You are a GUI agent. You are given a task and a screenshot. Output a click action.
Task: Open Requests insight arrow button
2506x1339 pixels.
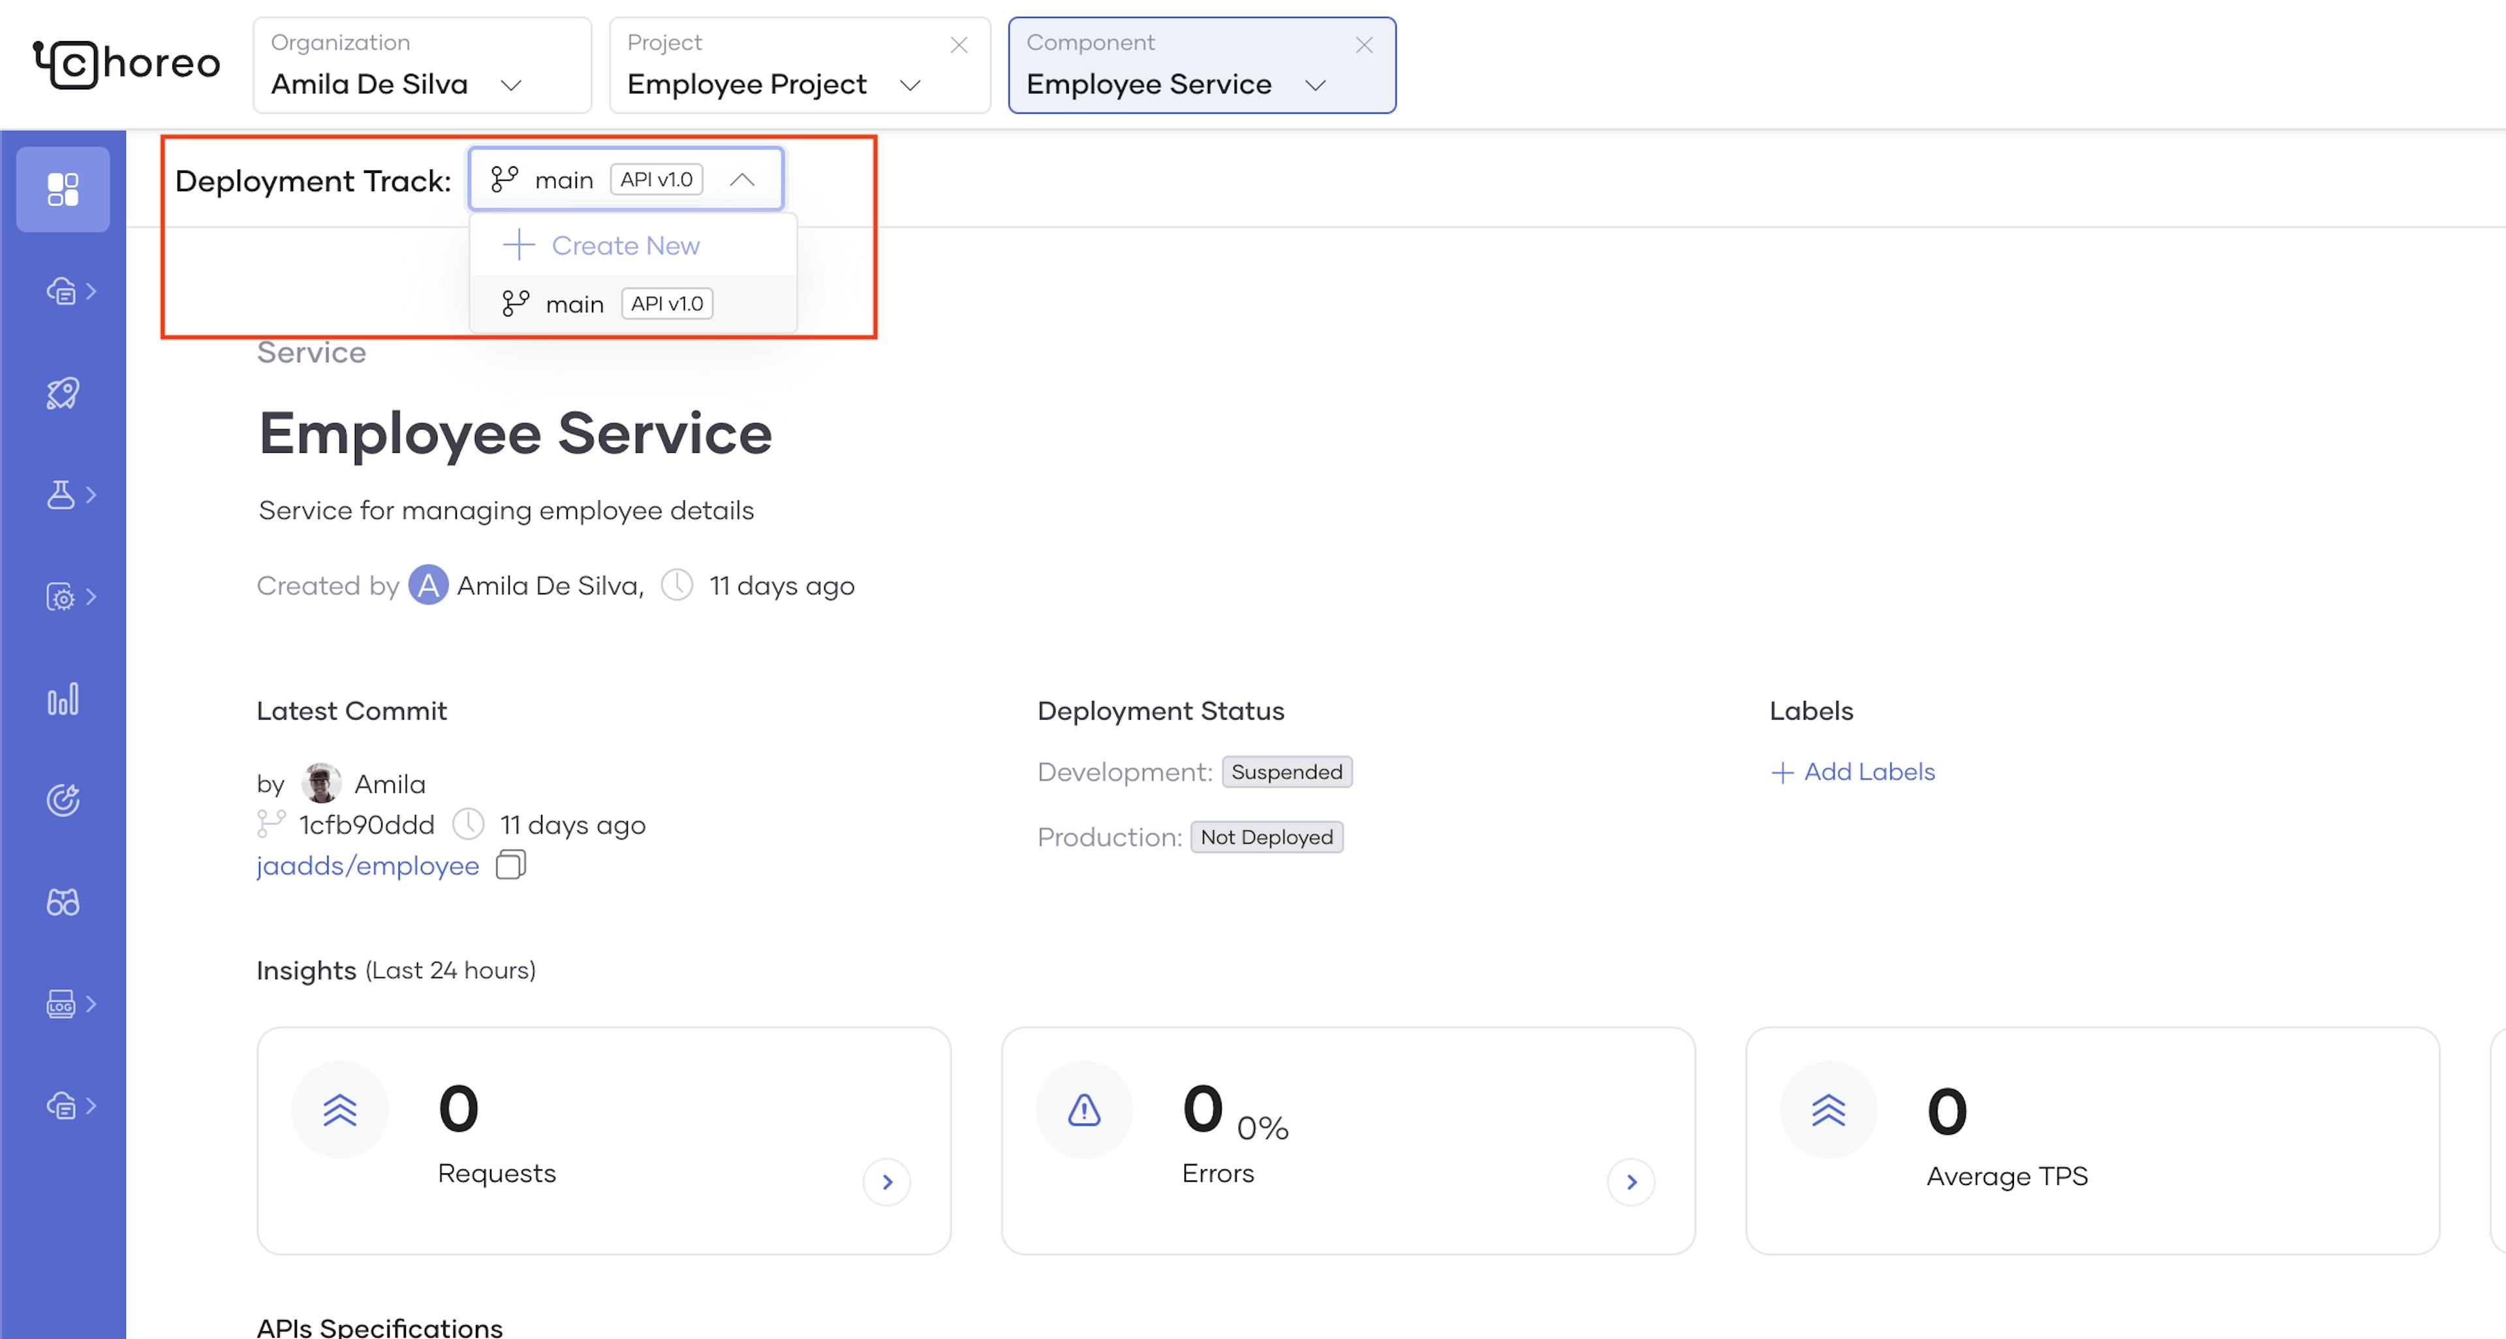pyautogui.click(x=886, y=1182)
